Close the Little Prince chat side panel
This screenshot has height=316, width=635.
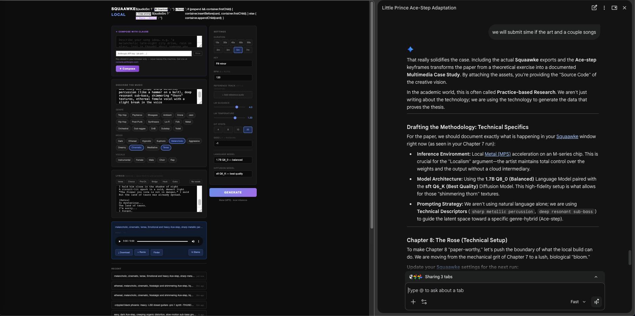(625, 8)
